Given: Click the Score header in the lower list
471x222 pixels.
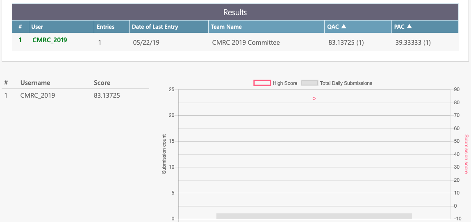Looking at the screenshot, I should click(102, 82).
